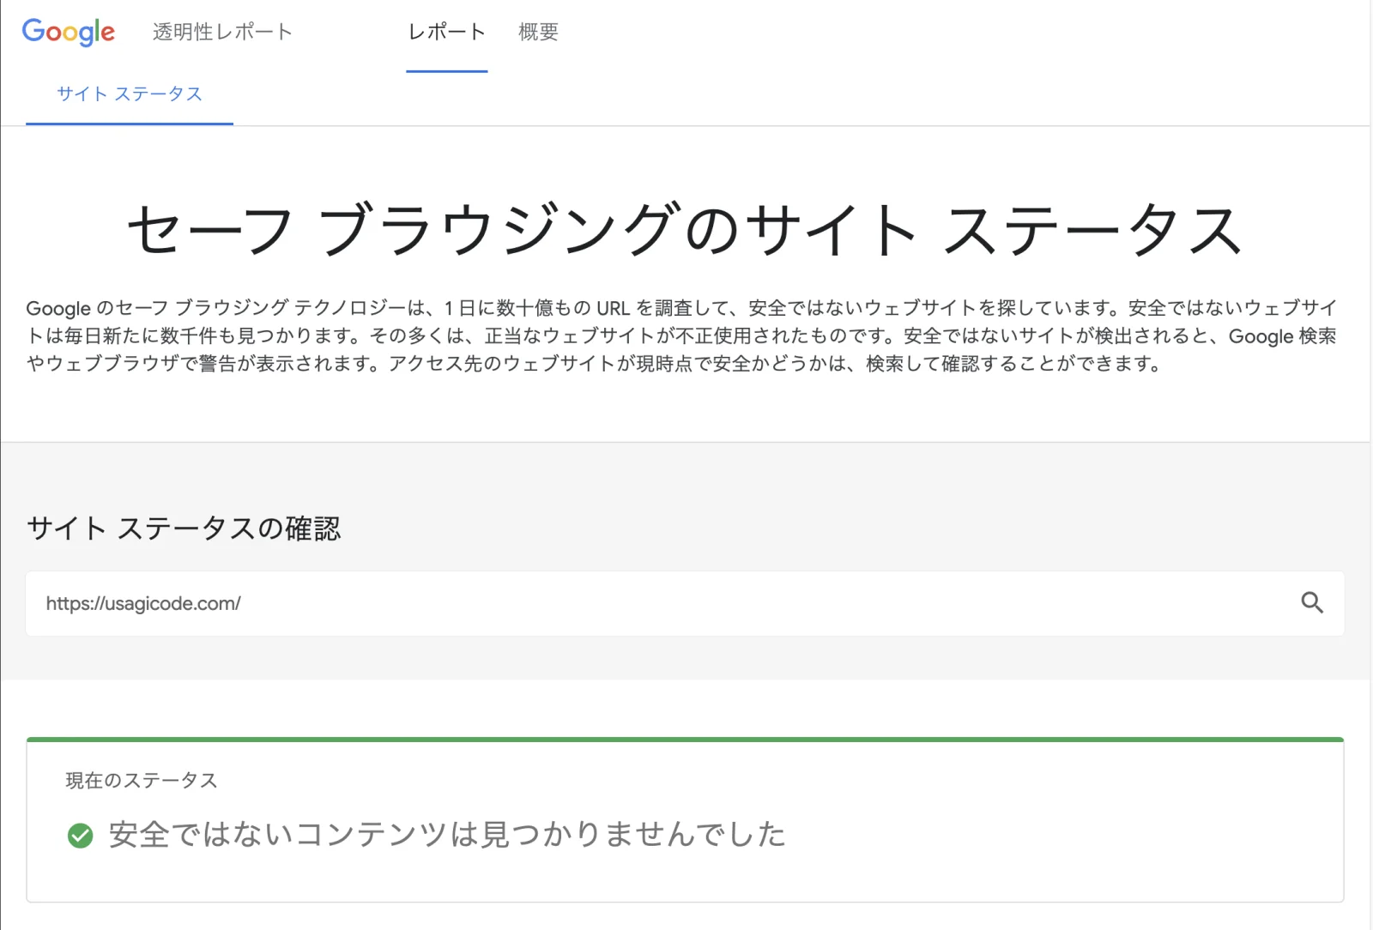This screenshot has width=1373, height=930.
Task: Click the magnifier search icon in URL field
Action: pyautogui.click(x=1312, y=602)
